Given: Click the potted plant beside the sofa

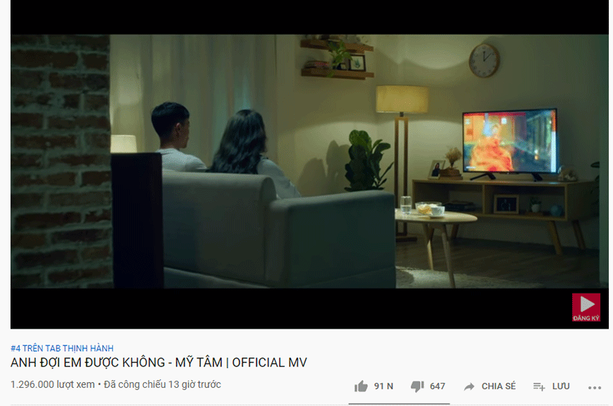Looking at the screenshot, I should pos(366,161).
